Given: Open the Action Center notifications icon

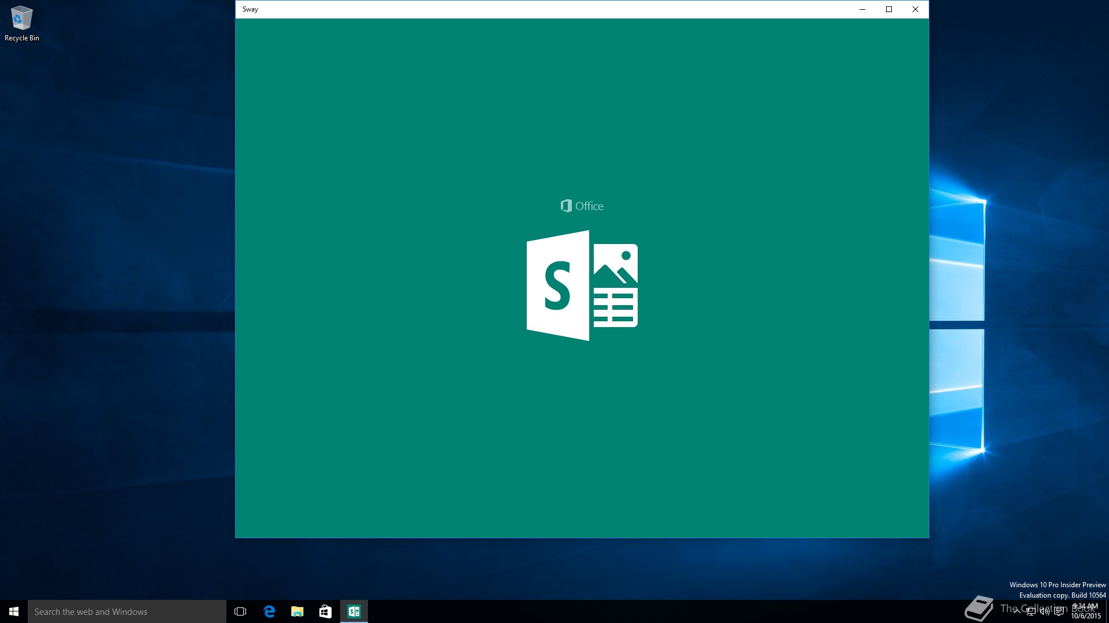Looking at the screenshot, I should tap(1059, 611).
